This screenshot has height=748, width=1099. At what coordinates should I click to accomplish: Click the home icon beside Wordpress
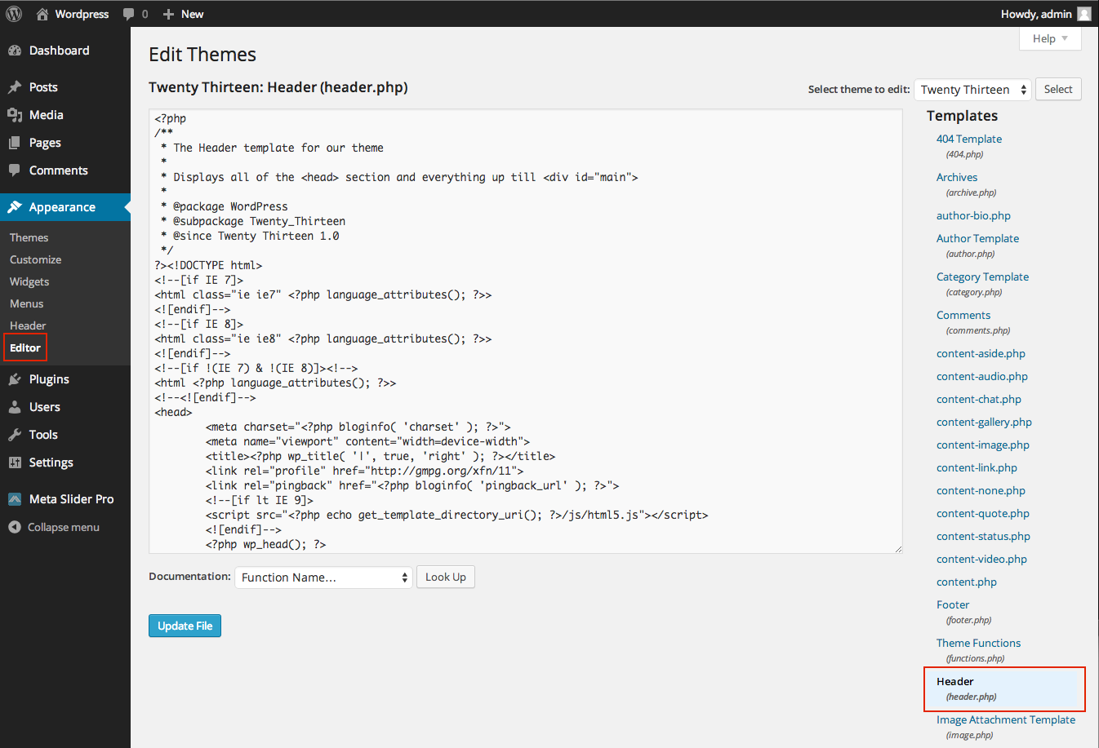click(42, 14)
